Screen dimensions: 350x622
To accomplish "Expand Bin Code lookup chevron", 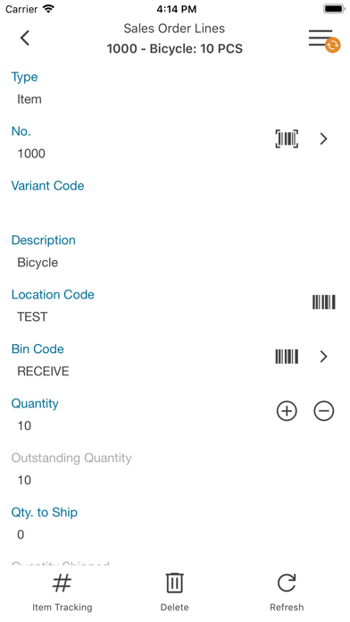I will (324, 357).
